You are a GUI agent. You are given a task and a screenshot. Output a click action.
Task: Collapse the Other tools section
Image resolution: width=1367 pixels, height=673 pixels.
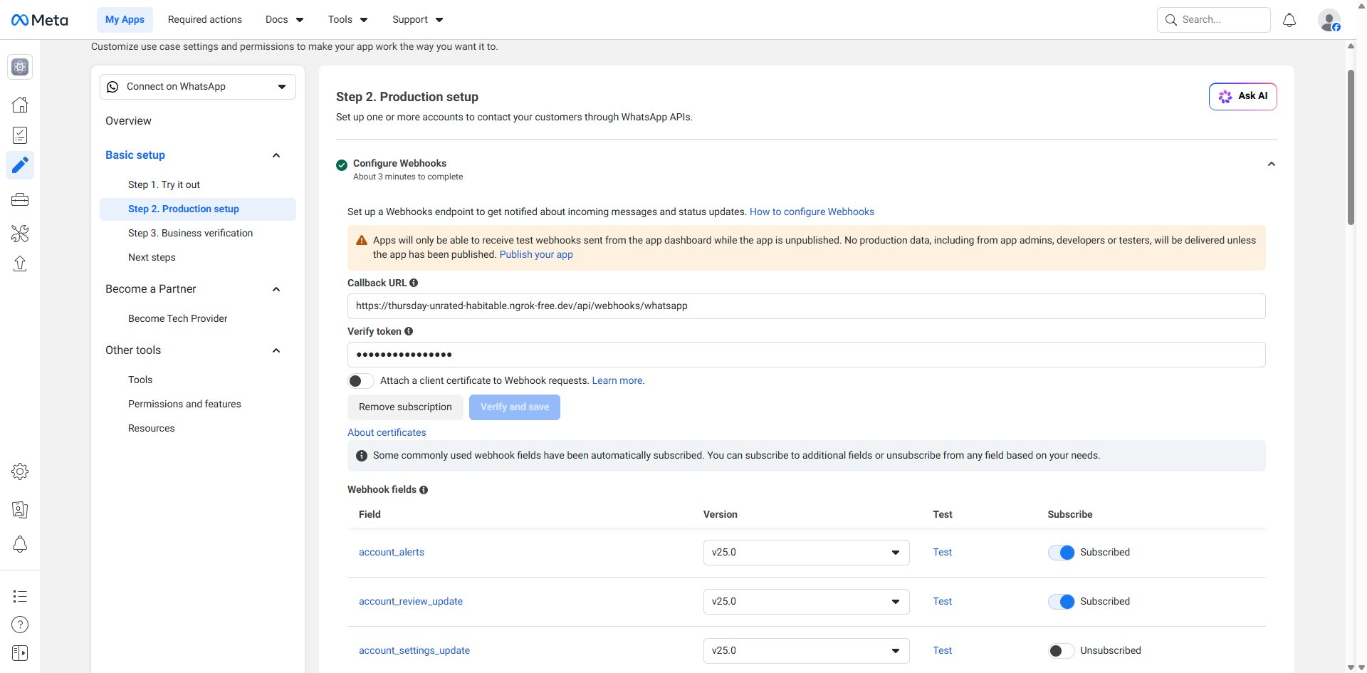276,350
